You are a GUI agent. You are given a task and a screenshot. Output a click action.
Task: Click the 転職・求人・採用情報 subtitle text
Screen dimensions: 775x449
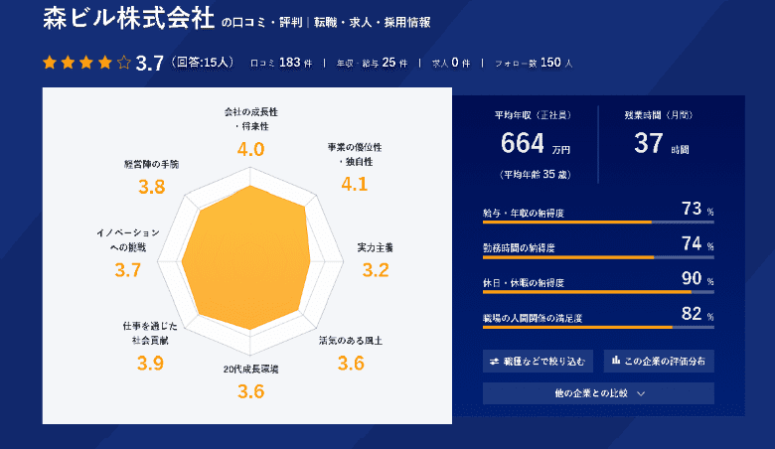pyautogui.click(x=373, y=22)
